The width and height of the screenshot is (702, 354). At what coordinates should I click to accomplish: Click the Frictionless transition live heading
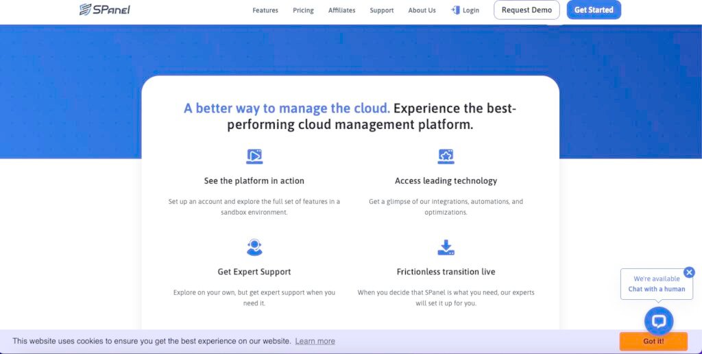446,272
